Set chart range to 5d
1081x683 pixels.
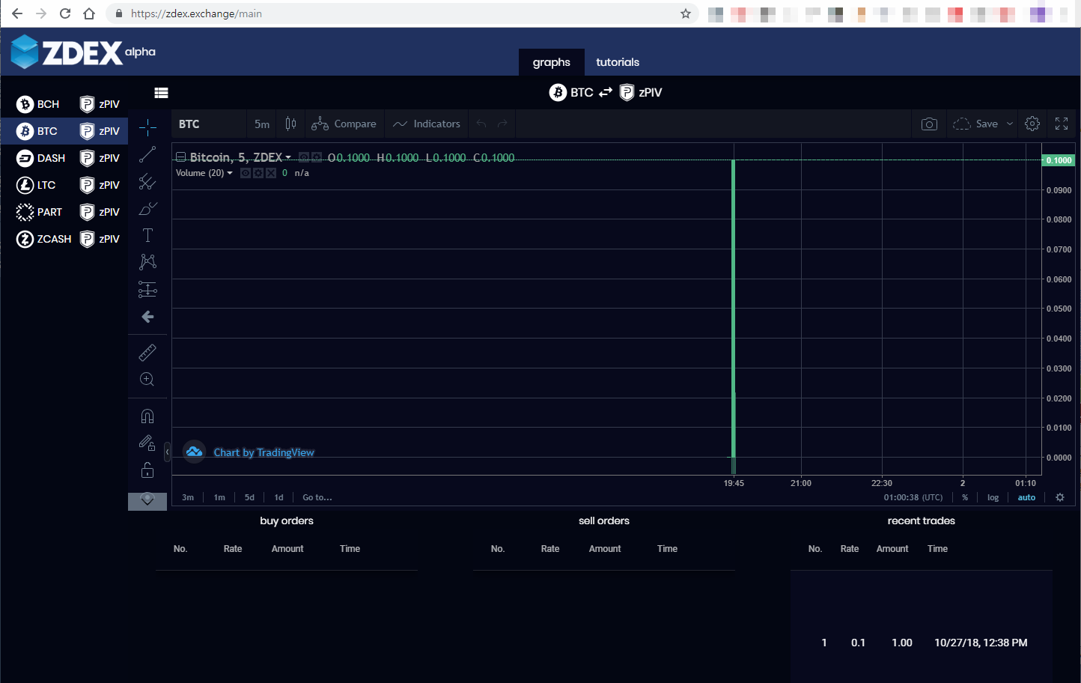point(249,497)
